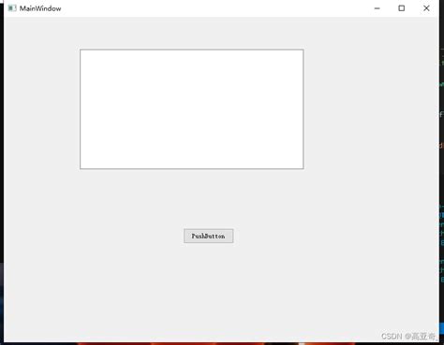The width and height of the screenshot is (444, 345).
Task: Click the bottom border of the white text area
Action: [192, 169]
